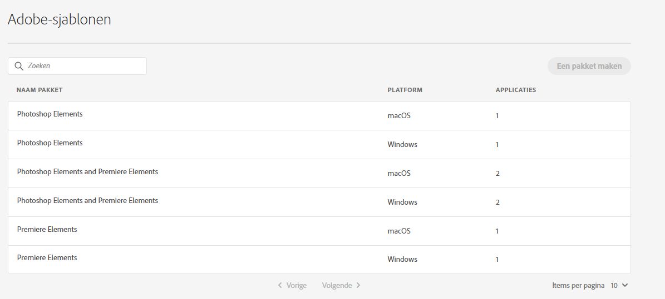Click the PLATFORM column header
Image resolution: width=665 pixels, height=299 pixels.
pos(405,90)
